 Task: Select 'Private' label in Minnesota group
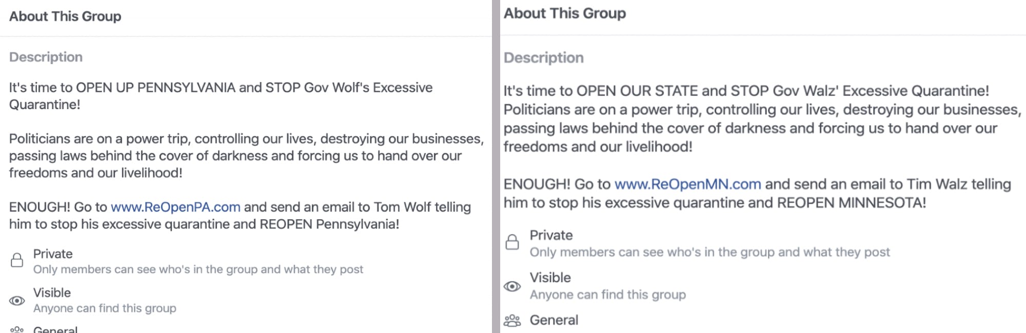tap(551, 235)
